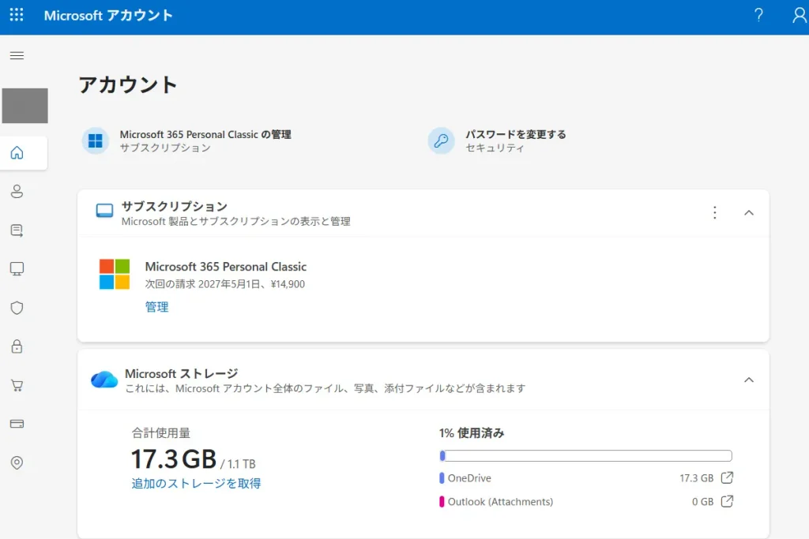Click the Microsoft ストレージ heading
This screenshot has width=809, height=539.
pos(181,373)
